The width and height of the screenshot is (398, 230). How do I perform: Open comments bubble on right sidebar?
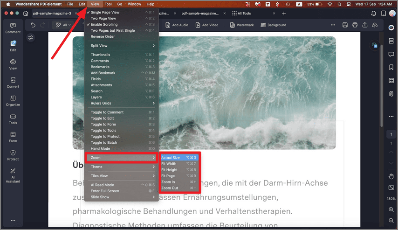pyautogui.click(x=391, y=54)
